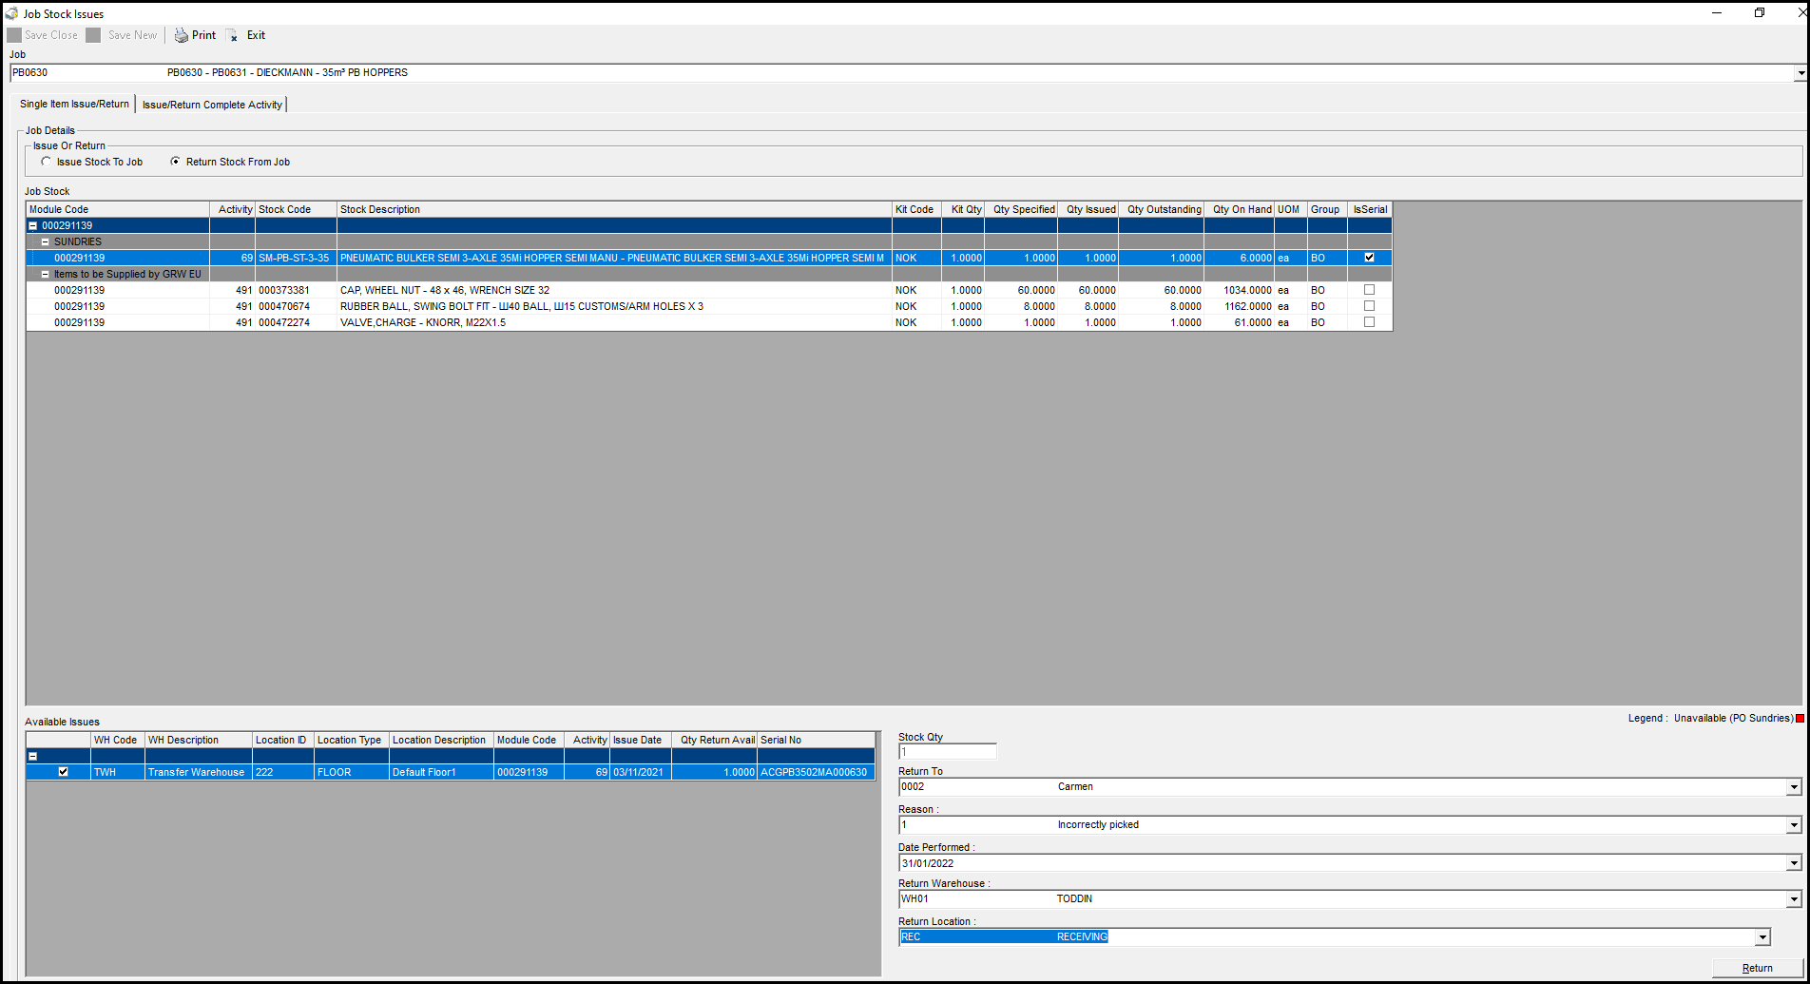Select Return Stock From Job radio button
This screenshot has height=984, width=1810.
click(175, 162)
